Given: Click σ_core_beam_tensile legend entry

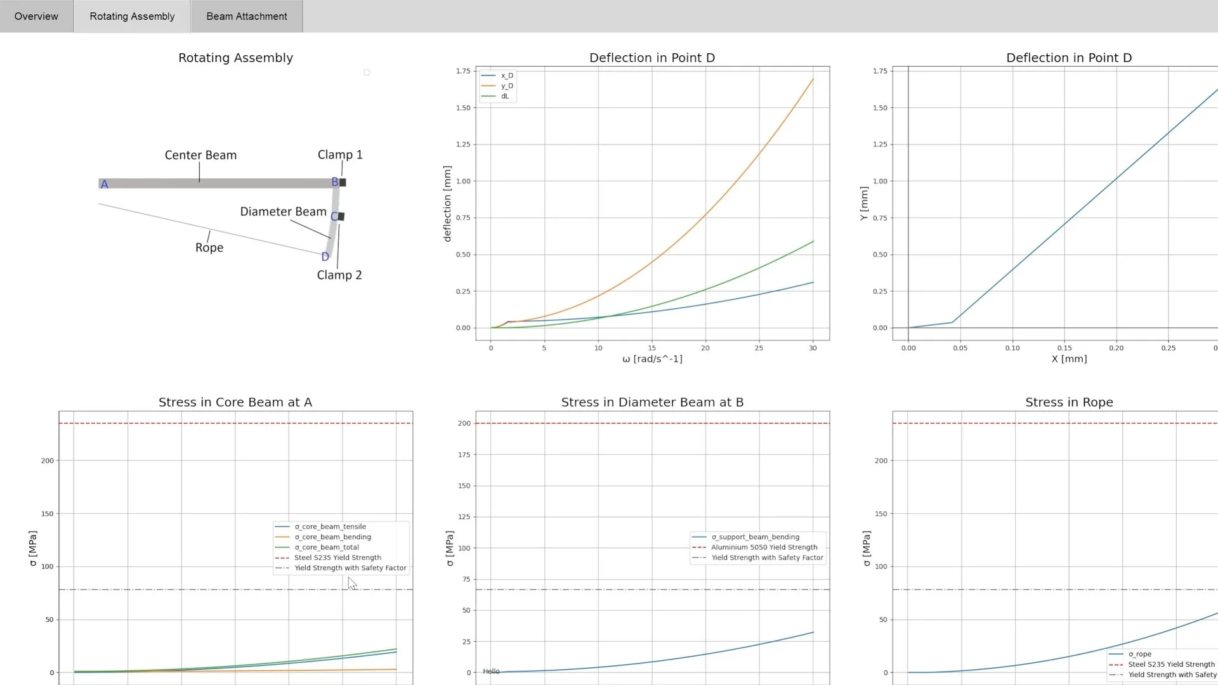Looking at the screenshot, I should pos(330,526).
